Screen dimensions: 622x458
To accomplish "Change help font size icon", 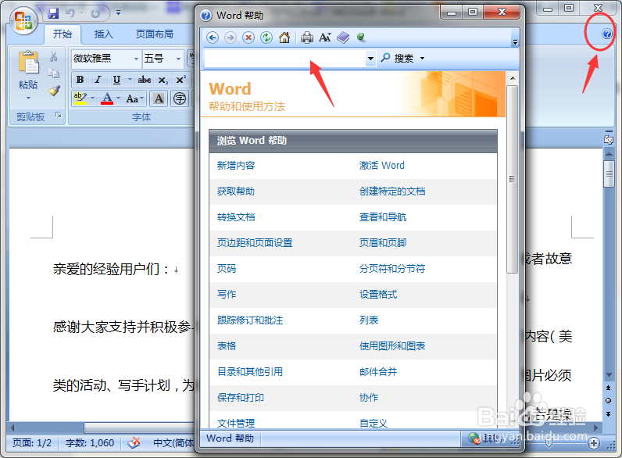I will [x=324, y=38].
